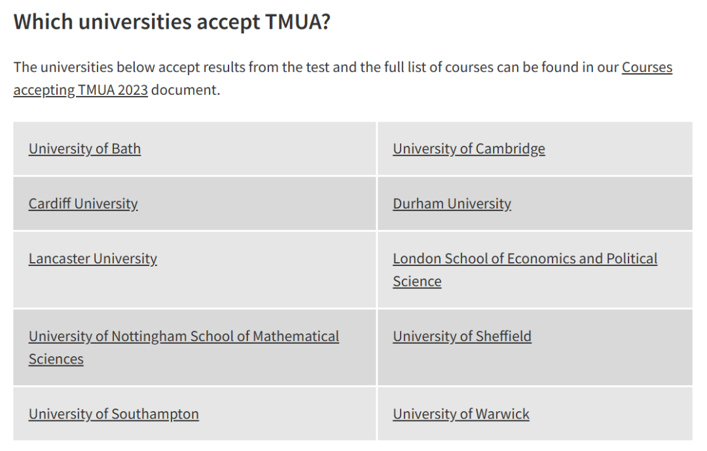The height and width of the screenshot is (451, 707).
Task: Click the Courses link in intro paragraph
Action: point(647,67)
